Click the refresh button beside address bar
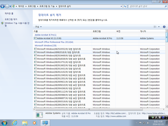The width and height of the screenshot is (168, 126). pos(125,6)
